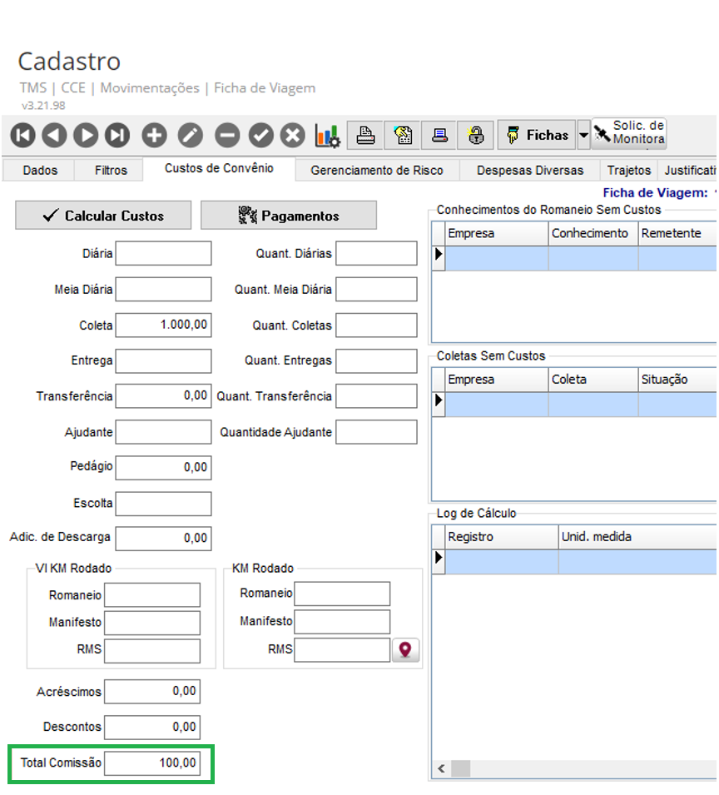Switch to the Dados tab
The image size is (719, 795).
click(40, 170)
